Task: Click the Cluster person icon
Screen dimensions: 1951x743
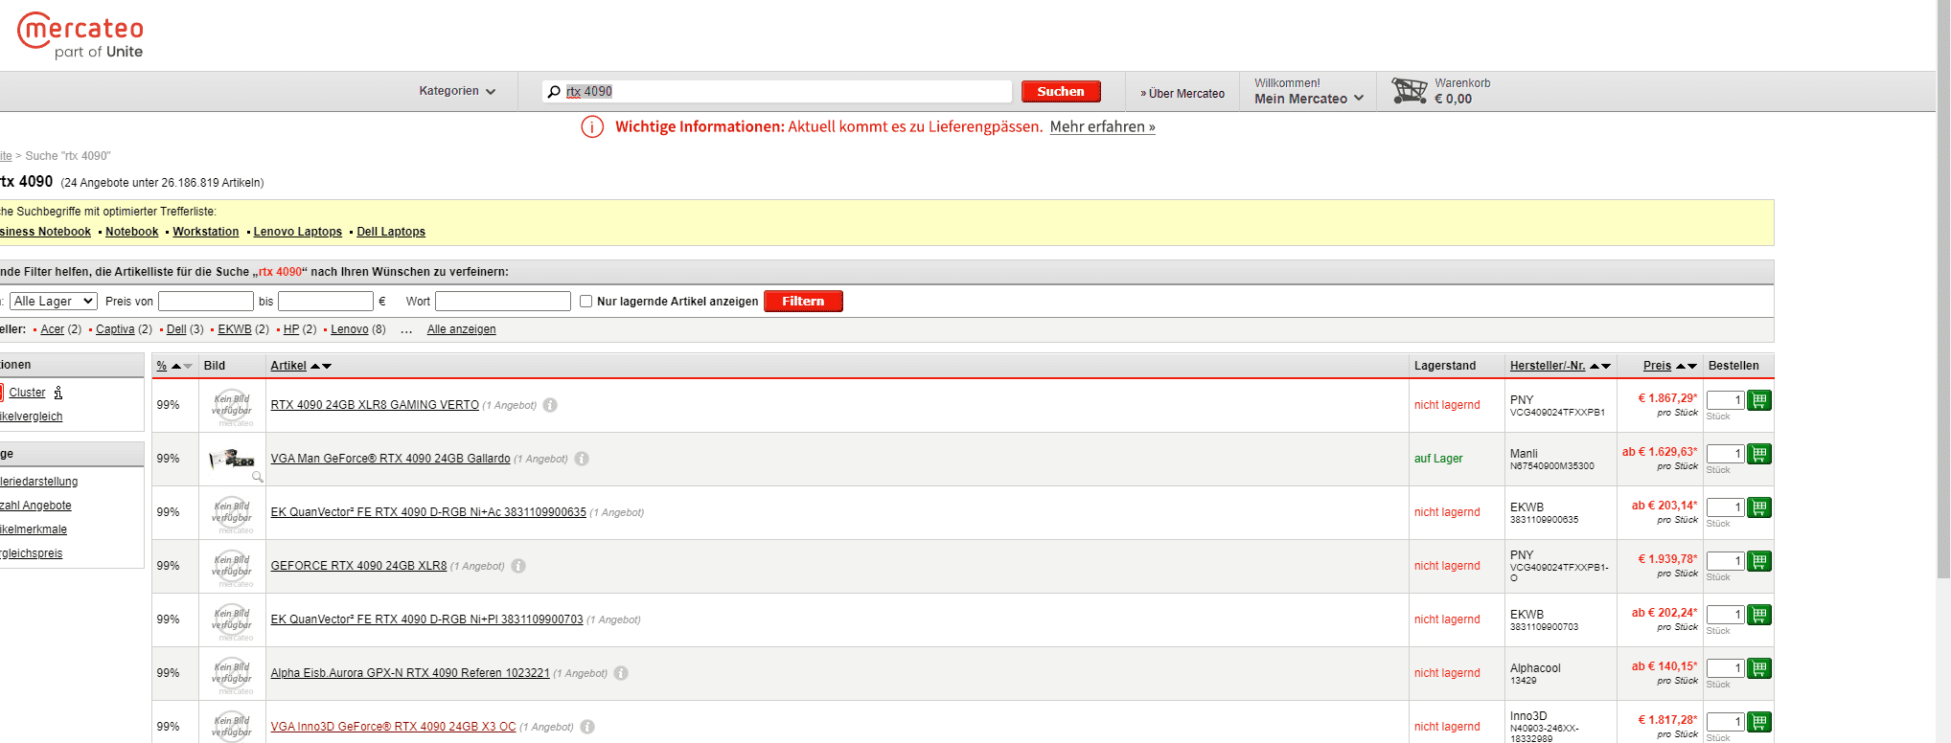Action: tap(58, 393)
